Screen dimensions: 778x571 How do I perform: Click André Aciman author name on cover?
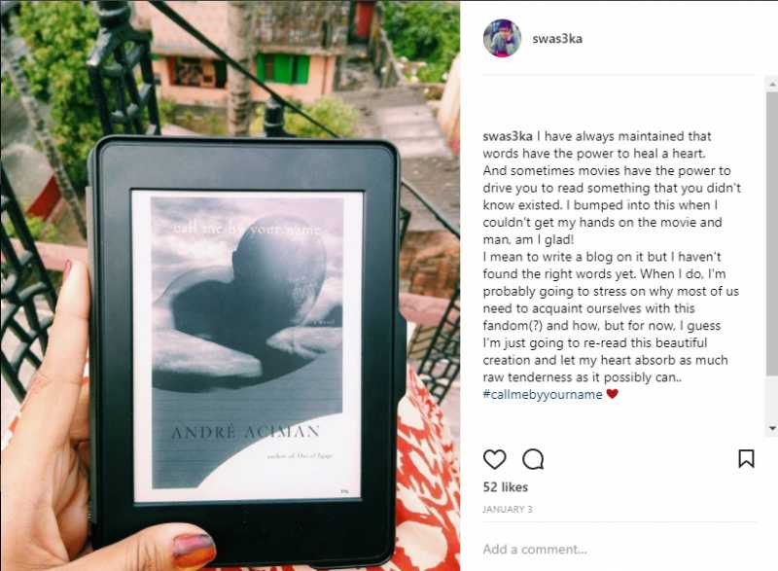point(245,433)
